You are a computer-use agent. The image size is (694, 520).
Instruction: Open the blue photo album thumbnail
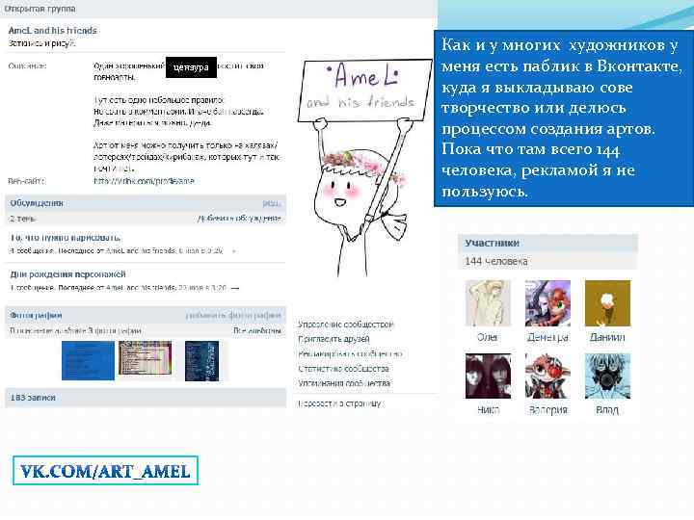point(88,360)
